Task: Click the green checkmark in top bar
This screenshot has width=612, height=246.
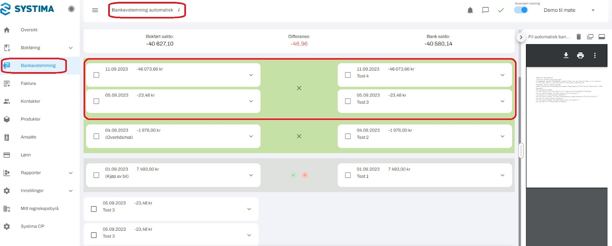Action: [x=501, y=10]
